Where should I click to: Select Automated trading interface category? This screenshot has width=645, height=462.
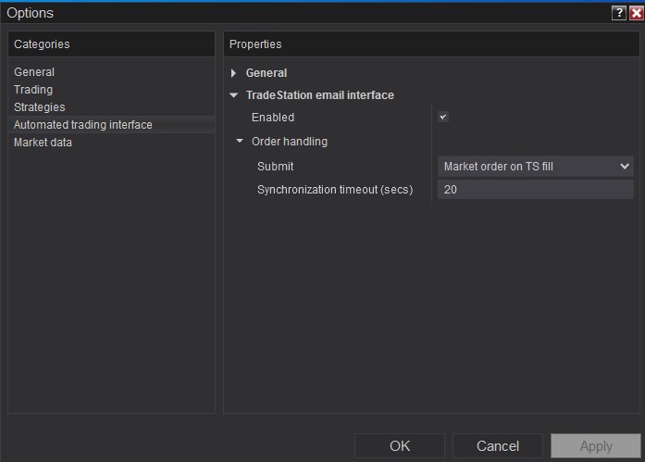click(x=83, y=125)
